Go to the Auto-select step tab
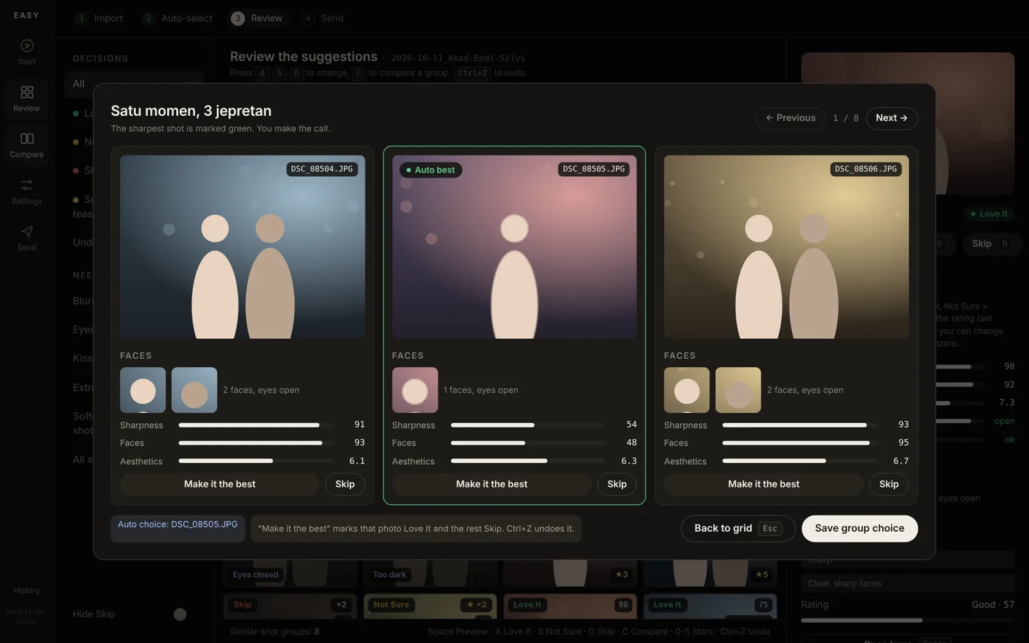1029x643 pixels. 178,18
